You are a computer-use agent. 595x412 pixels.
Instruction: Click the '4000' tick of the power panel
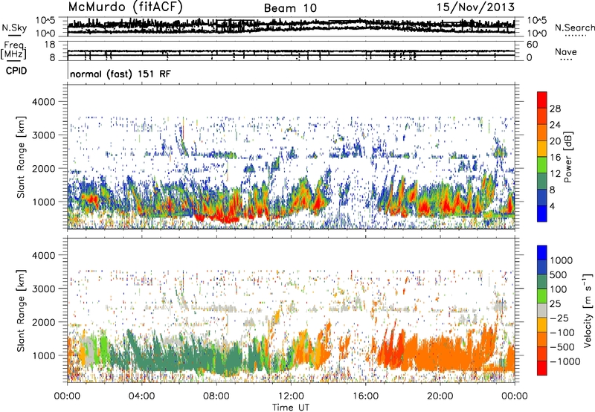click(x=43, y=102)
